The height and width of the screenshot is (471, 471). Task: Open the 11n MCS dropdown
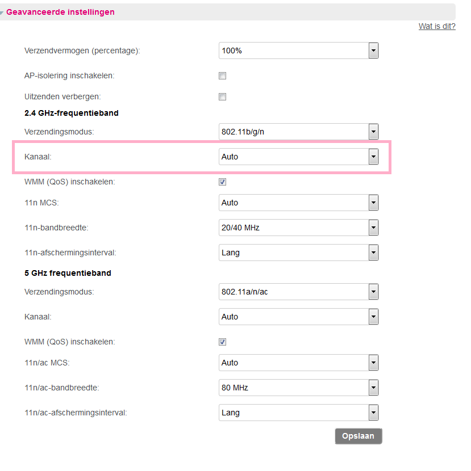[298, 203]
